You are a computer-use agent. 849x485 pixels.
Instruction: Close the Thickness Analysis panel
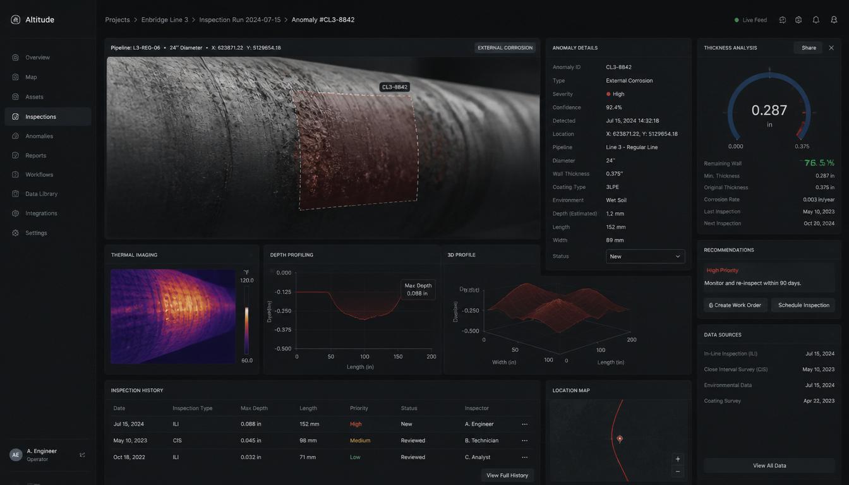pyautogui.click(x=831, y=48)
